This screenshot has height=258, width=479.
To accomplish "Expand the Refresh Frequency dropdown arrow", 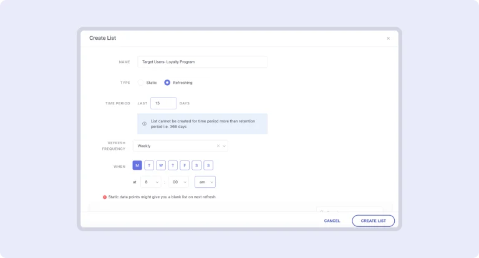I will tap(224, 146).
